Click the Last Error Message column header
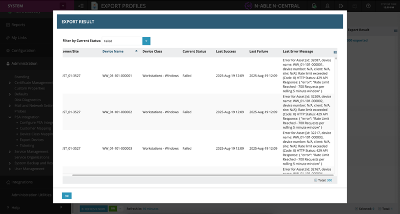The width and height of the screenshot is (400, 214). (x=298, y=52)
